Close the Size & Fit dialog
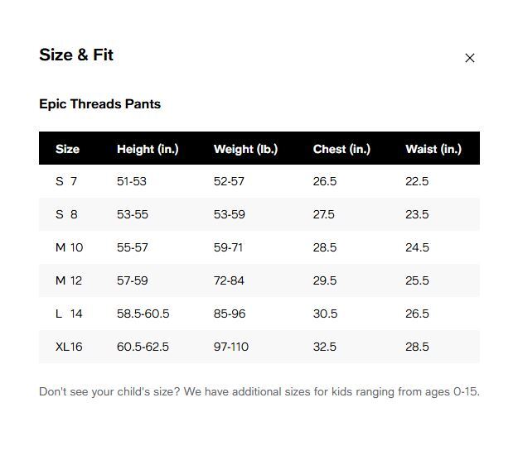Viewport: 518px width, 455px height. tap(469, 58)
